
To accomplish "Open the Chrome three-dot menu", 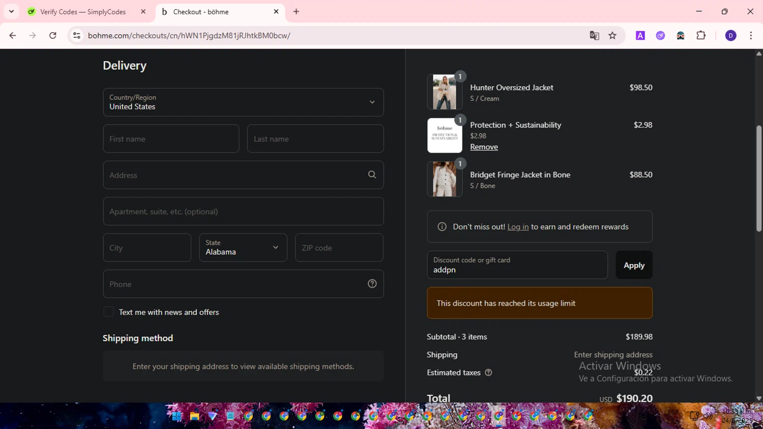I will click(x=751, y=36).
